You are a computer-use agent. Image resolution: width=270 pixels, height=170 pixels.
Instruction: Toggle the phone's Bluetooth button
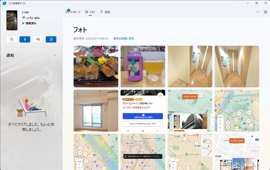(x=25, y=39)
